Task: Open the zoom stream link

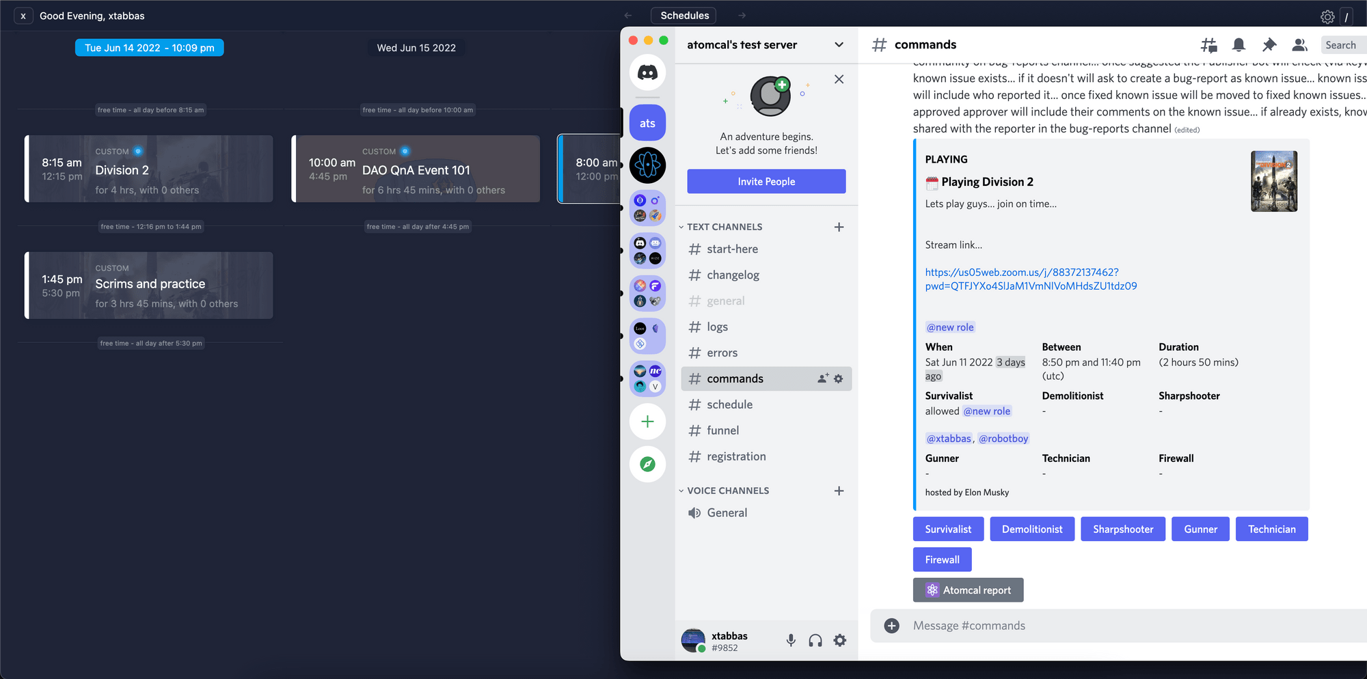Action: [x=1031, y=279]
